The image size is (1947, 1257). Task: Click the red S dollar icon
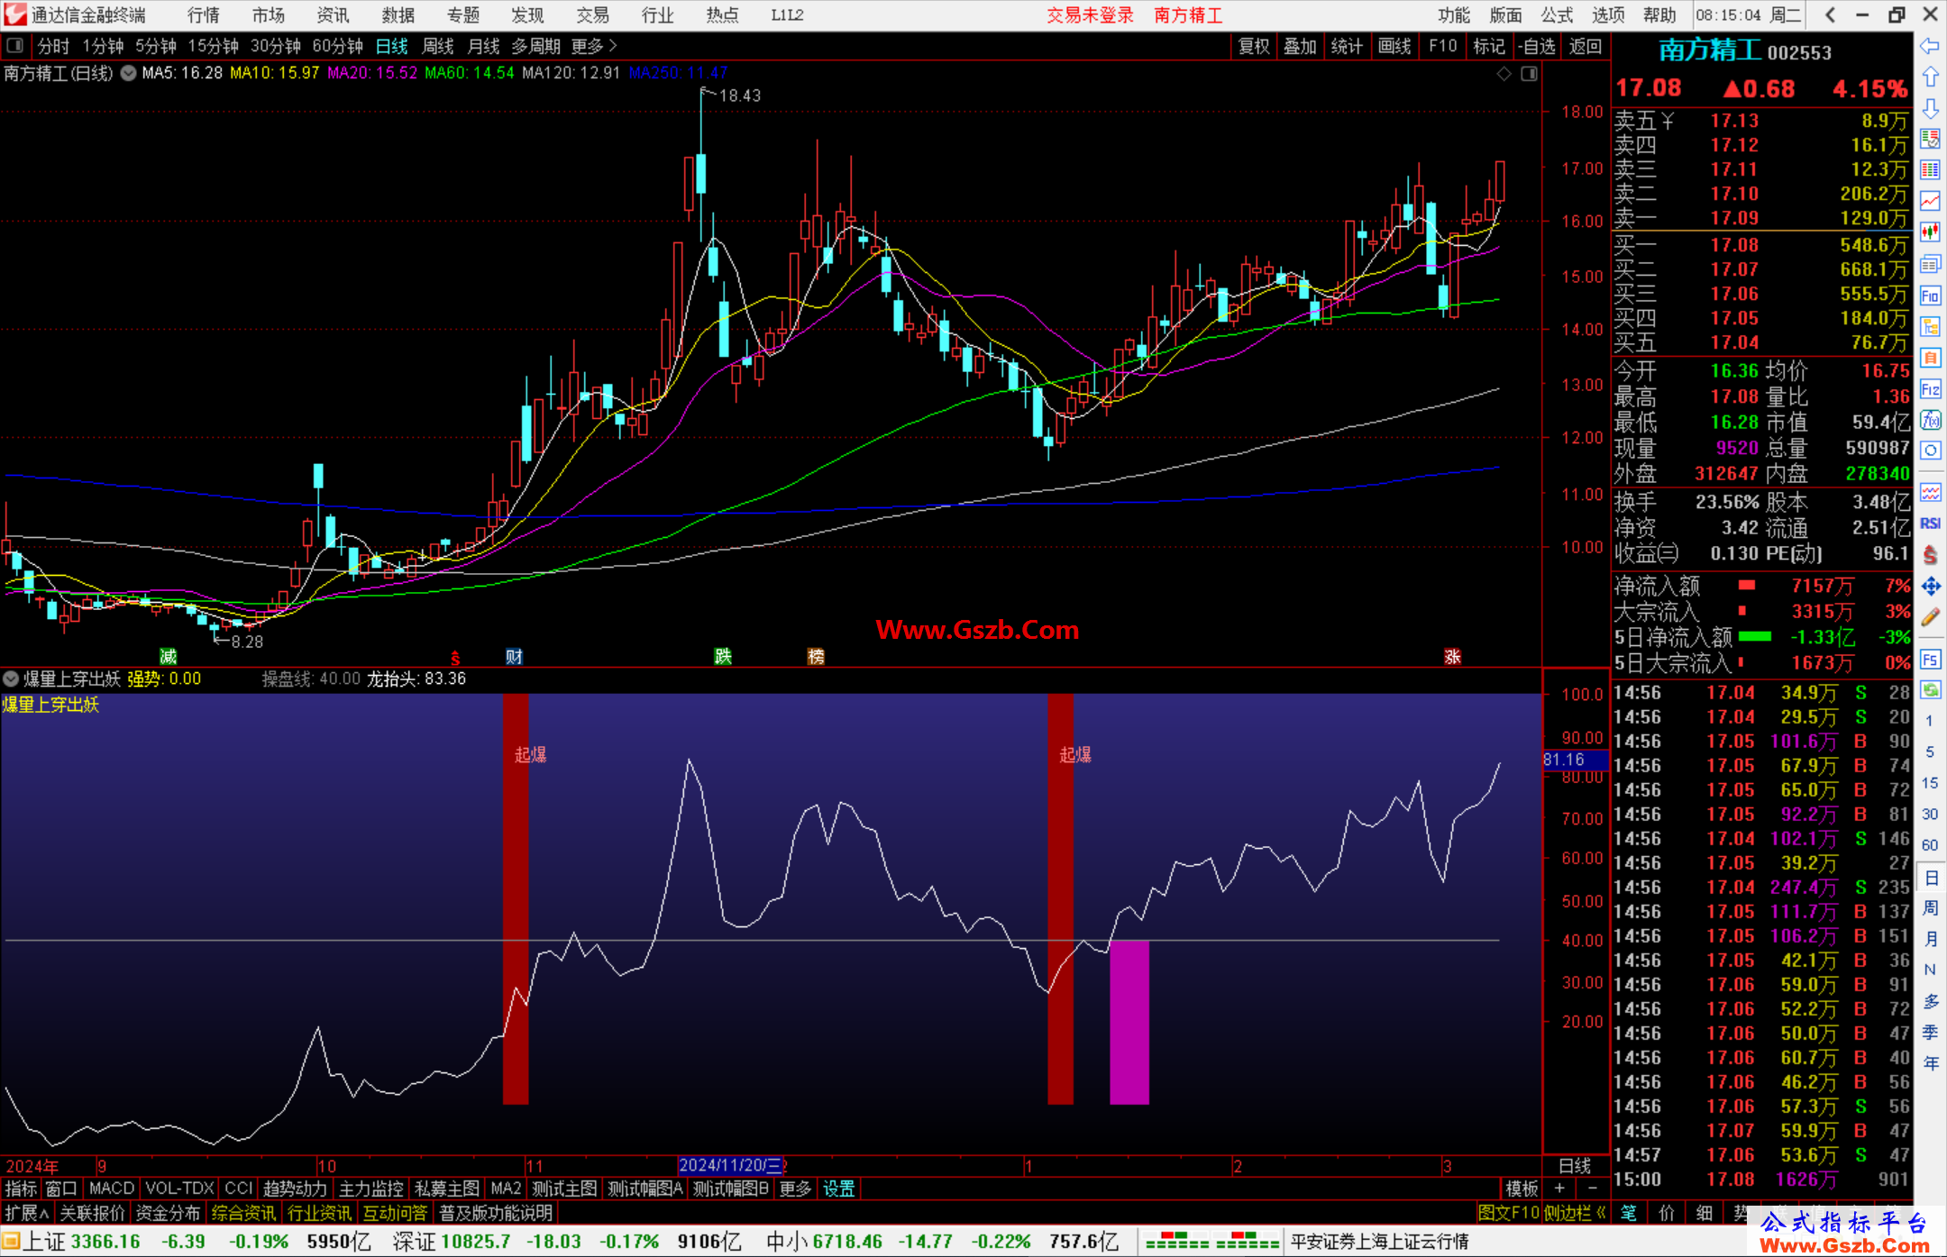click(x=1930, y=555)
